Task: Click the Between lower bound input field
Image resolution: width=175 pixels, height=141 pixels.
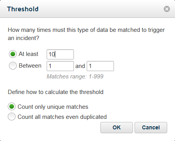Action: point(60,66)
